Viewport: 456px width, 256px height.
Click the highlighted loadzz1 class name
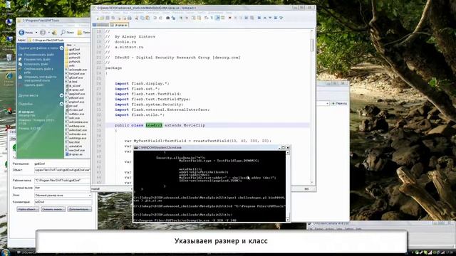tap(154, 125)
